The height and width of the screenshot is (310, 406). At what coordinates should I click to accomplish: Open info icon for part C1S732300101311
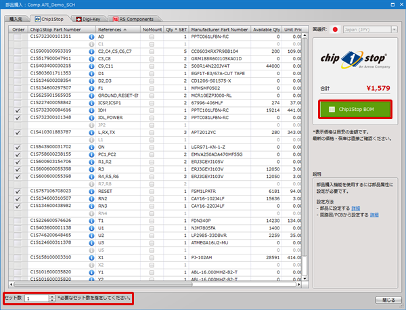[x=91, y=37]
